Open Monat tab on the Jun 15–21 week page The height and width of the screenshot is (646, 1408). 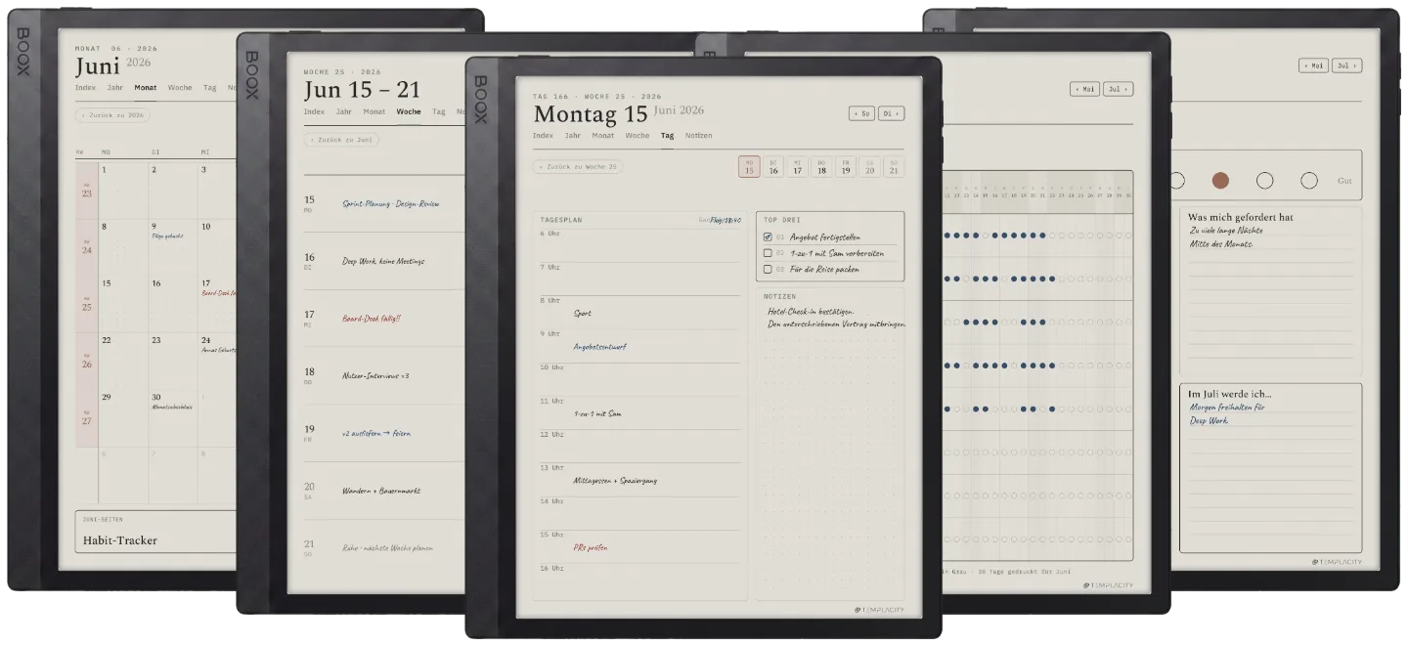coord(374,111)
